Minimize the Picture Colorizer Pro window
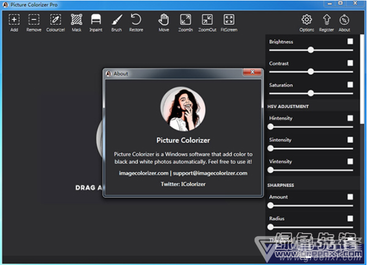 click(x=330, y=3)
